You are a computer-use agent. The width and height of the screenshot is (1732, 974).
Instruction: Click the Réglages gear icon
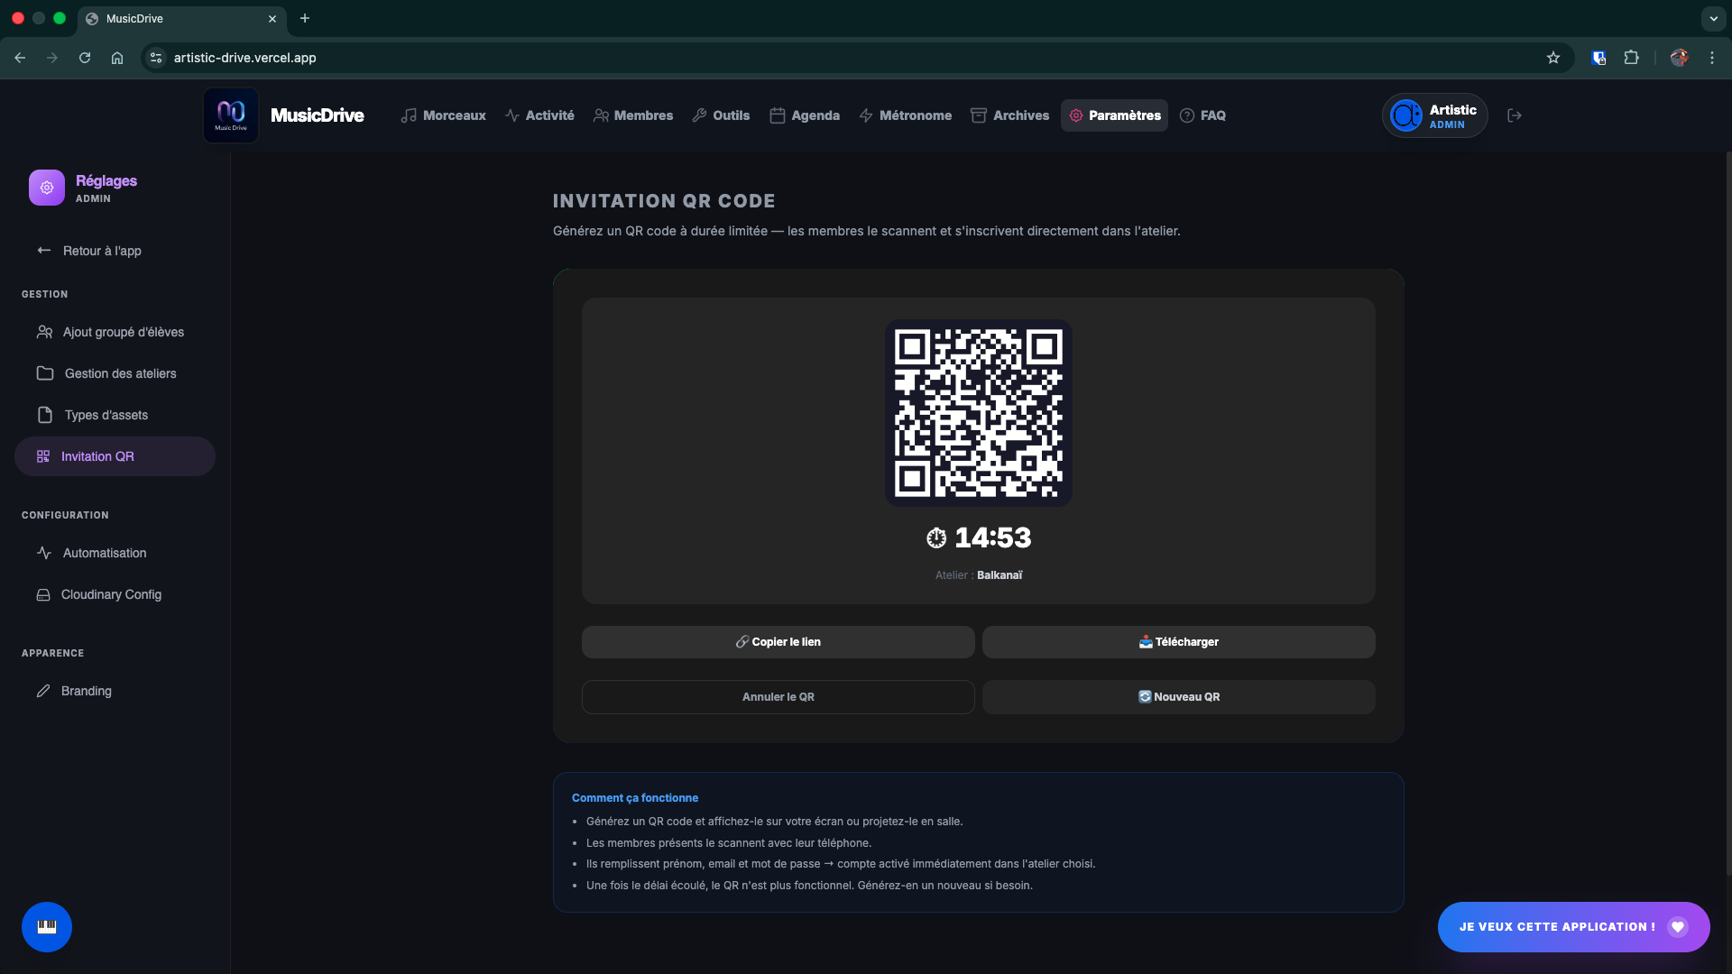click(47, 188)
